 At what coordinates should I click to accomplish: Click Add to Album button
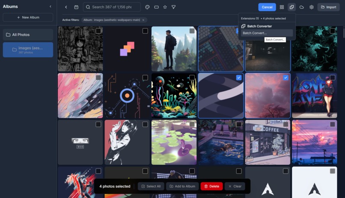point(182,186)
